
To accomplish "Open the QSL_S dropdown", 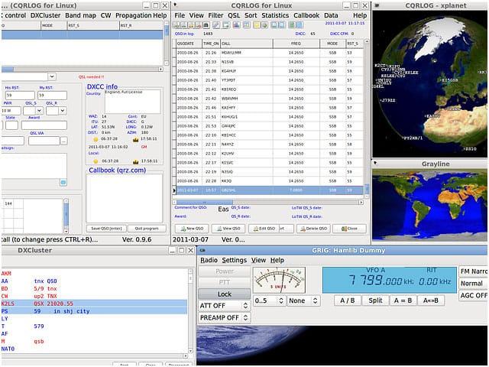I will [x=39, y=110].
